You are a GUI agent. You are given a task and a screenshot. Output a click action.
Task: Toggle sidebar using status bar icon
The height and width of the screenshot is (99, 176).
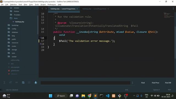(1, 90)
